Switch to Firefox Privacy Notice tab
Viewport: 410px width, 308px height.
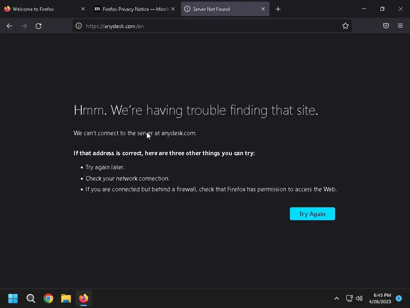[x=135, y=9]
